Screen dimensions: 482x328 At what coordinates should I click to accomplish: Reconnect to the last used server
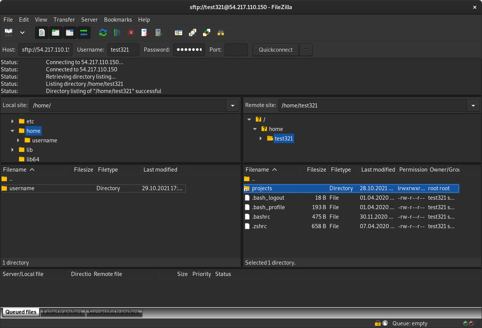[x=159, y=33]
